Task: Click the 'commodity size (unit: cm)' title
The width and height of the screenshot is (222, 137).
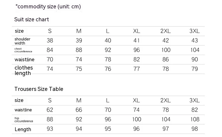Action: click(x=48, y=7)
